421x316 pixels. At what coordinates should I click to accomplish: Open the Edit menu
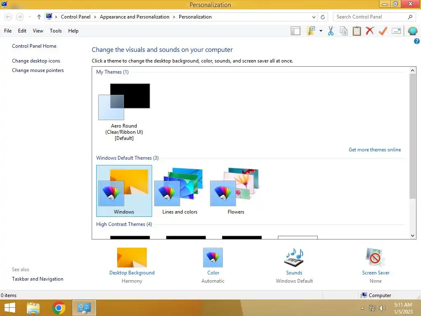[22, 30]
